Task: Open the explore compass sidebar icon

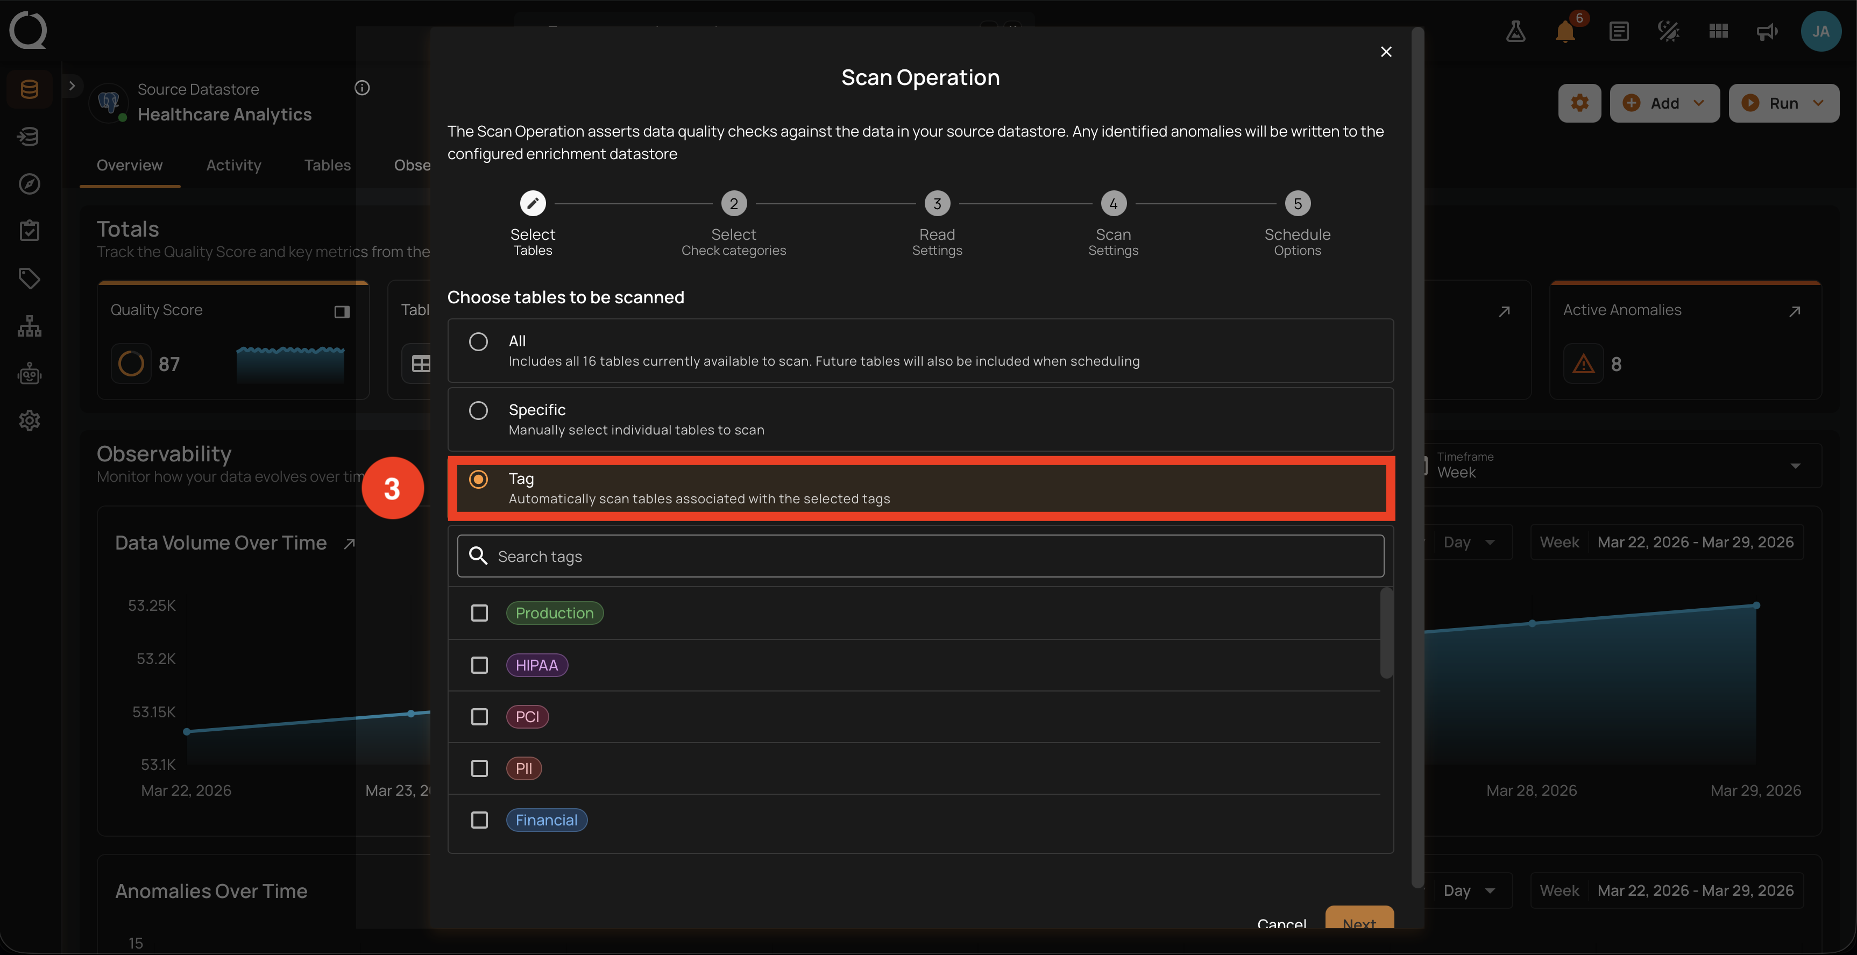Action: click(x=30, y=184)
